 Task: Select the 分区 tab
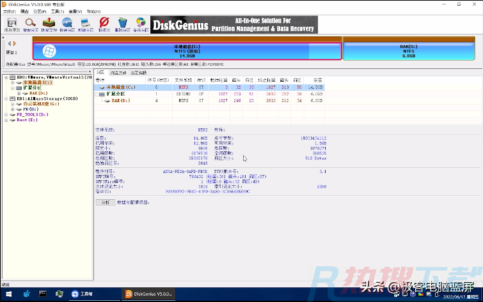pyautogui.click(x=100, y=73)
